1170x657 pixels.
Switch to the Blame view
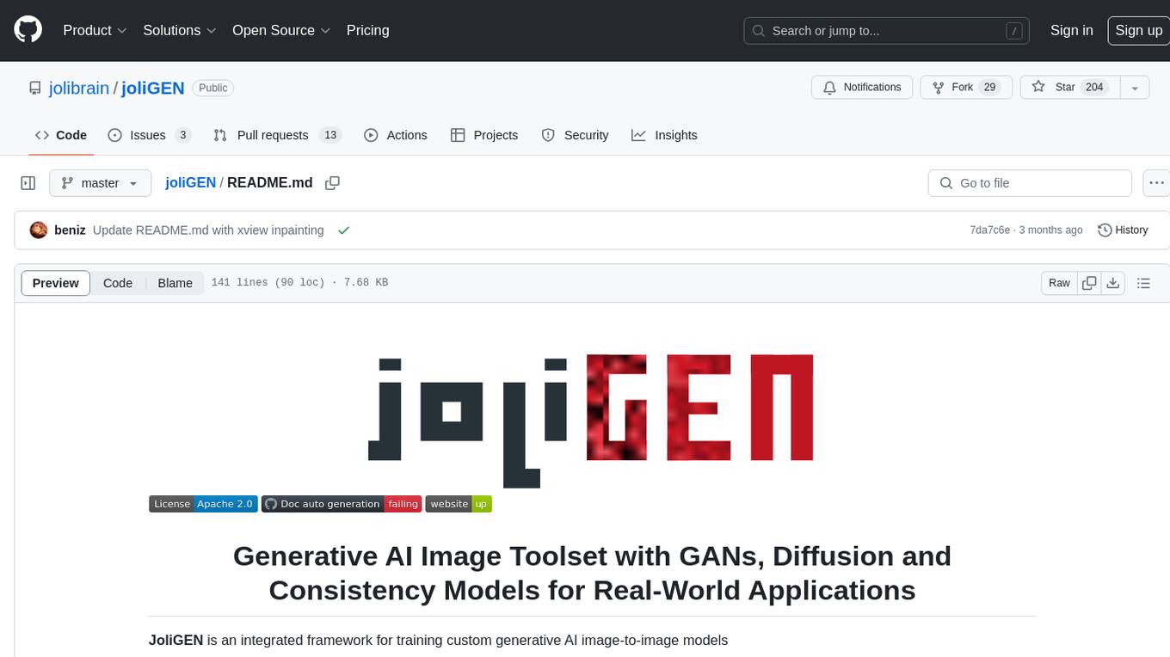click(x=175, y=283)
